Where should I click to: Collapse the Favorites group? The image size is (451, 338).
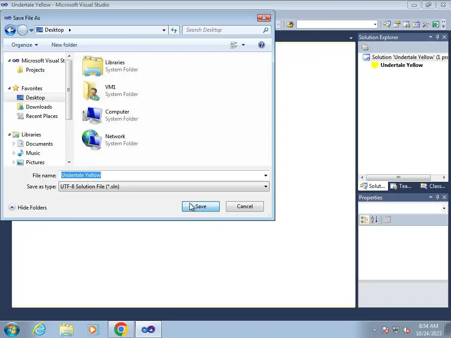(9, 88)
